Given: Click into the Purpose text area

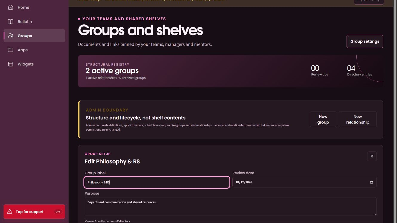Looking at the screenshot, I should pyautogui.click(x=231, y=206).
